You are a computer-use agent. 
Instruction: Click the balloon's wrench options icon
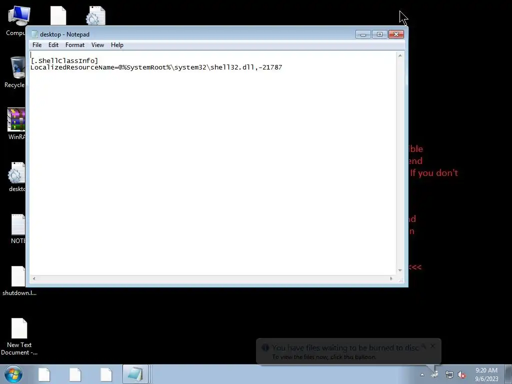424,346
